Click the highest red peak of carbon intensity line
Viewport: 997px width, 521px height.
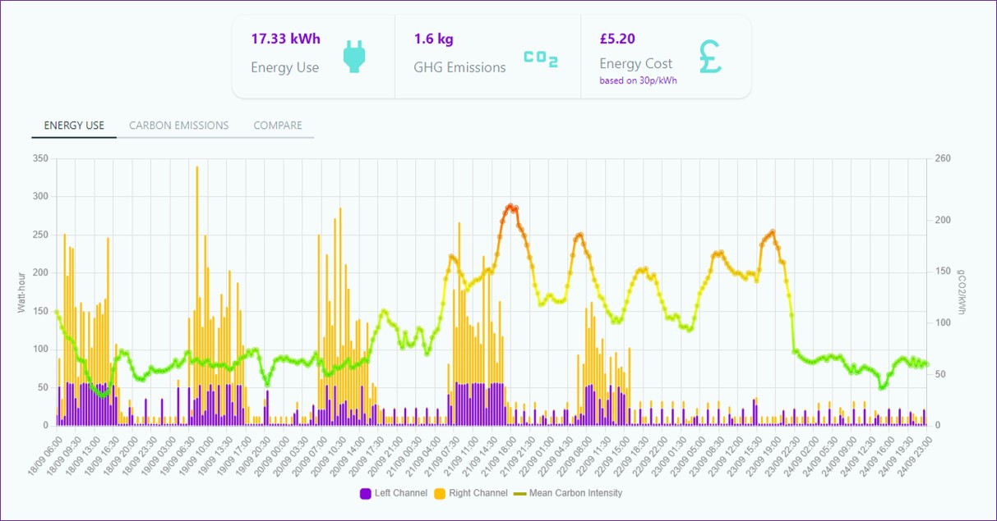pos(510,206)
